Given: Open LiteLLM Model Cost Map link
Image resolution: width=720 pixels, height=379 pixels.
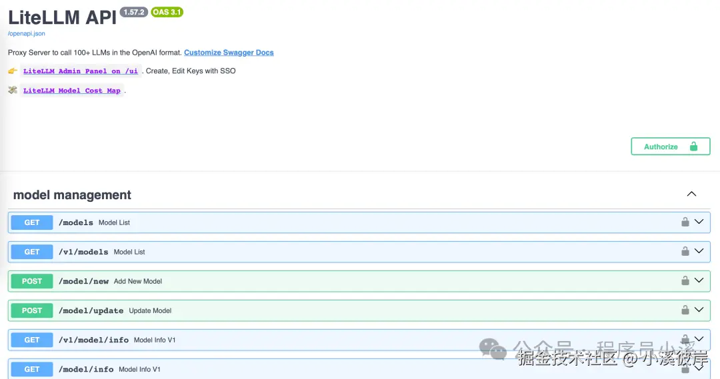Looking at the screenshot, I should tap(71, 91).
